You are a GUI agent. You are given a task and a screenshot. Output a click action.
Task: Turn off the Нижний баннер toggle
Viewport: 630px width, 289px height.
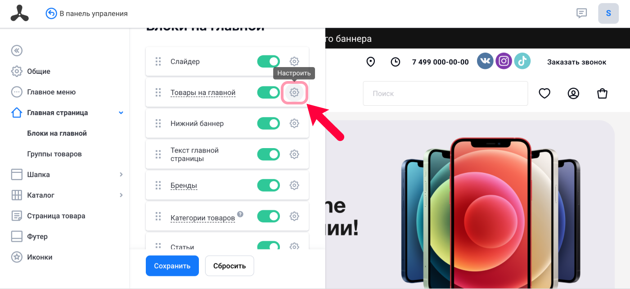(x=269, y=123)
